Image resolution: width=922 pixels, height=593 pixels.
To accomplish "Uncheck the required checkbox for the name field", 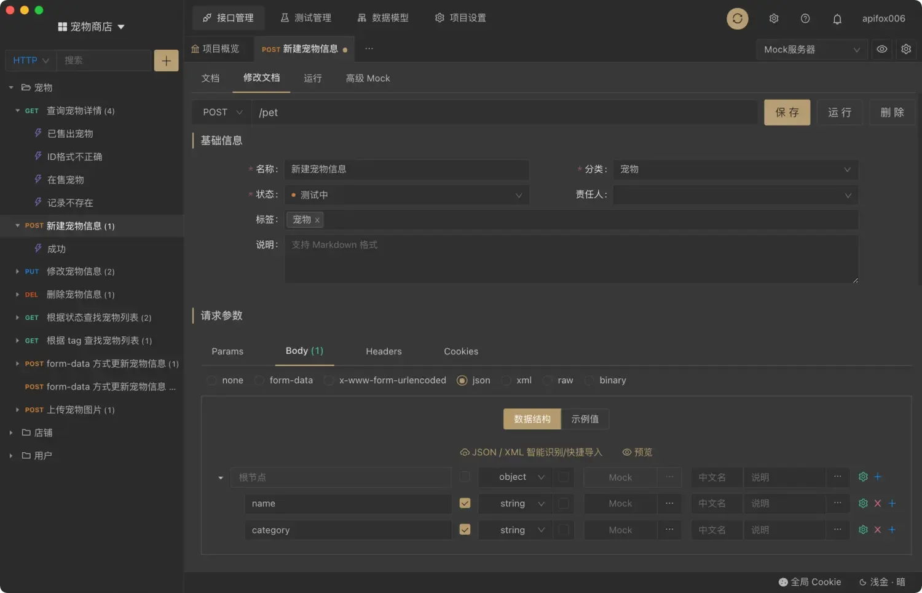I will tap(465, 503).
